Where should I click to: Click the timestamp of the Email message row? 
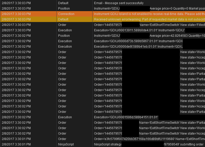click(x=16, y=3)
